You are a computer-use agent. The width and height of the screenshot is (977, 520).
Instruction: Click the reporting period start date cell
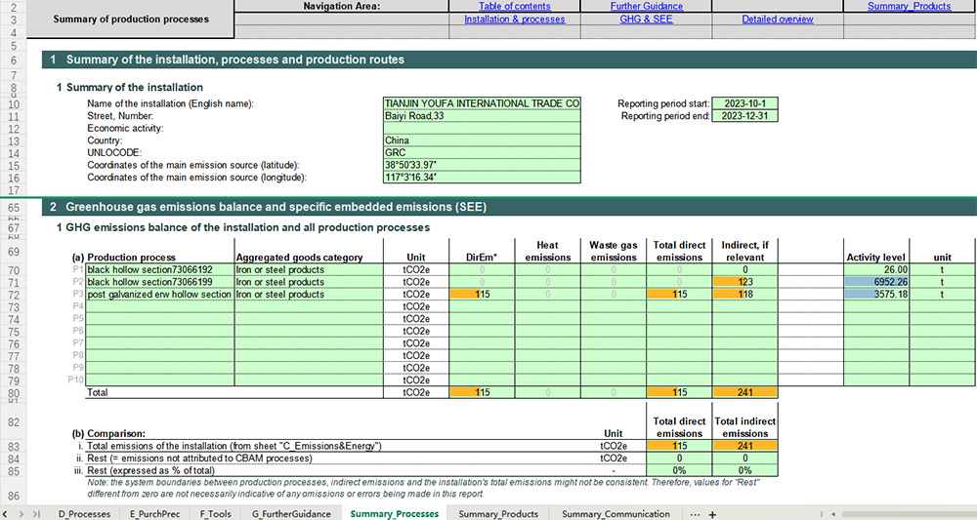coord(746,103)
